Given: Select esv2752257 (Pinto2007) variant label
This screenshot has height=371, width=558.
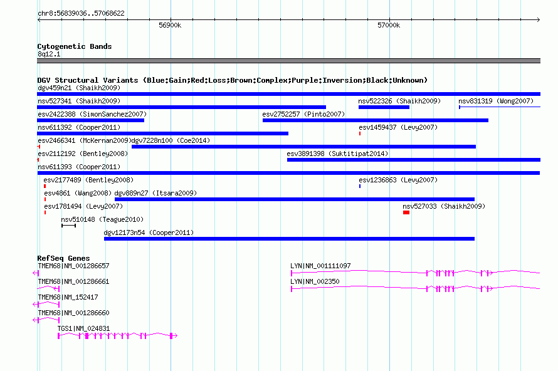Looking at the screenshot, I should click(303, 114).
